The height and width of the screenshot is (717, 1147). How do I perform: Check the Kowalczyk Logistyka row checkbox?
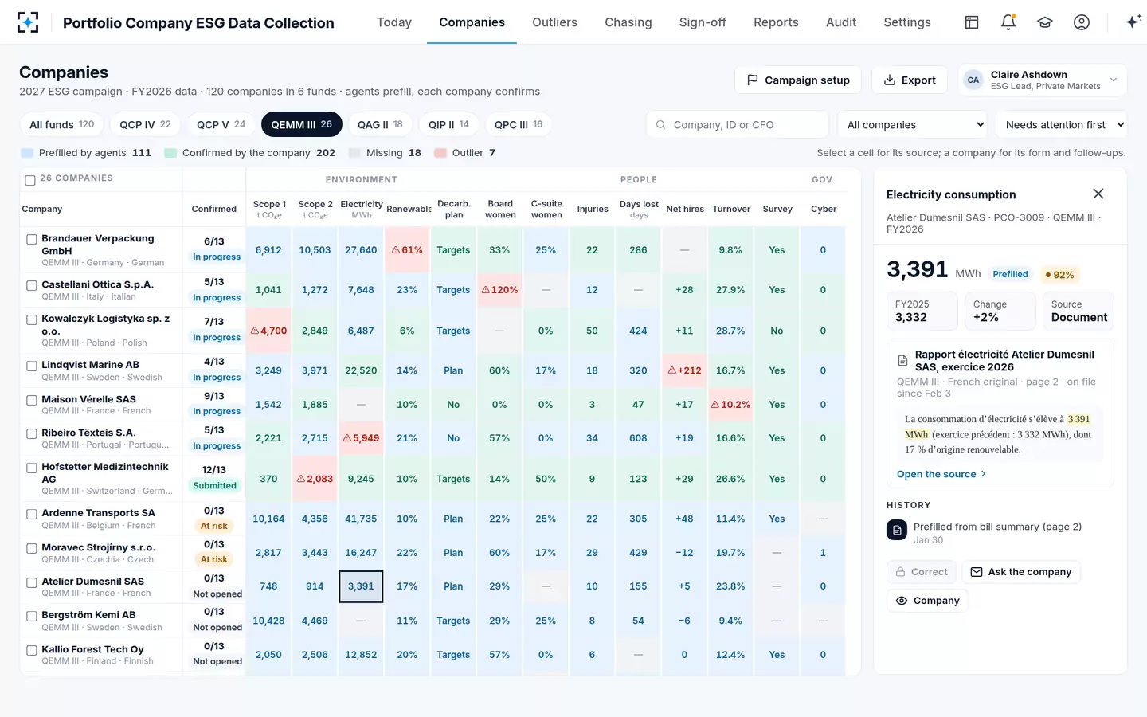32,319
